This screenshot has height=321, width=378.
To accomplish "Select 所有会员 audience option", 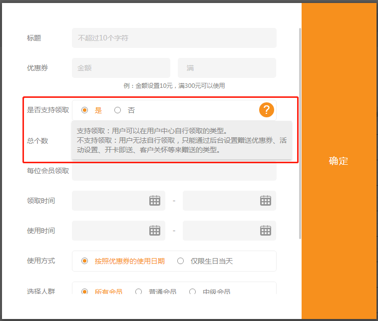I will (85, 292).
